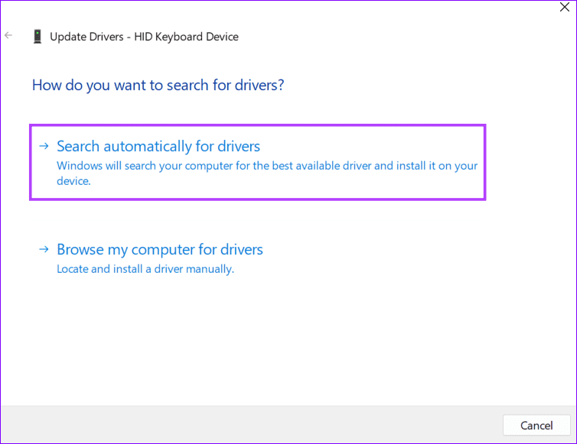Viewport: 577px width, 444px height.
Task: Click the arrow beside Browse my computer for drivers
Action: coord(44,249)
